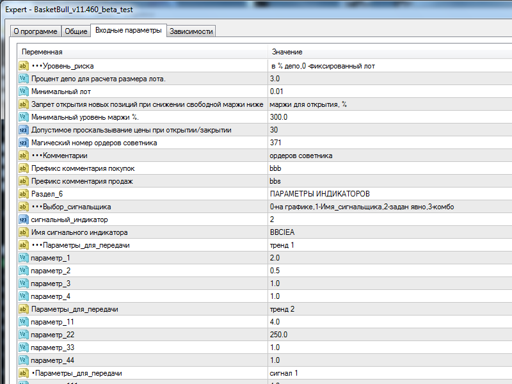Select the Входные параметры tab

click(129, 30)
